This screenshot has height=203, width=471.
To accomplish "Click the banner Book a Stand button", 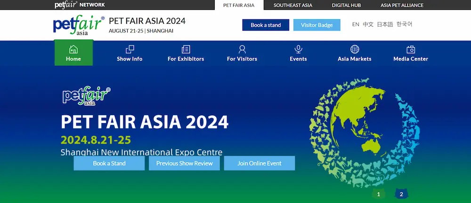I will coord(109,163).
